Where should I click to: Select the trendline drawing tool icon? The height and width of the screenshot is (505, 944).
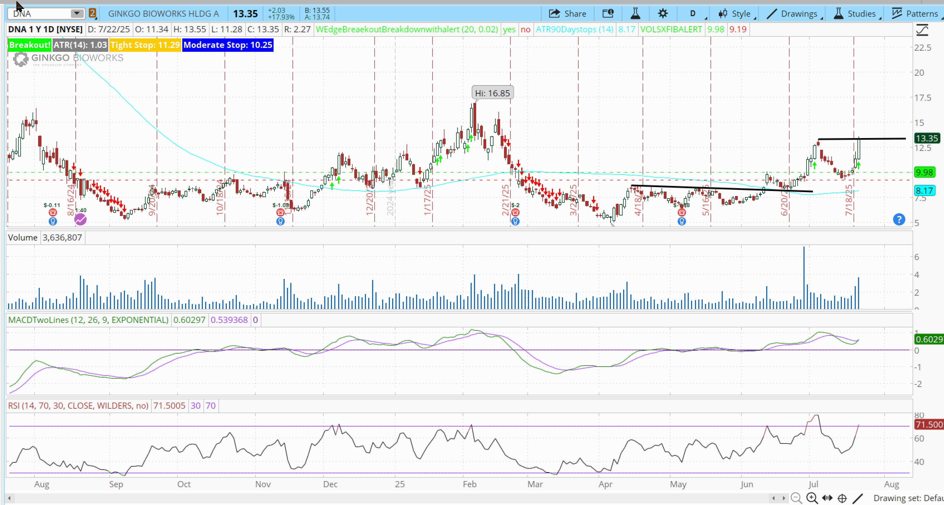(x=858, y=498)
